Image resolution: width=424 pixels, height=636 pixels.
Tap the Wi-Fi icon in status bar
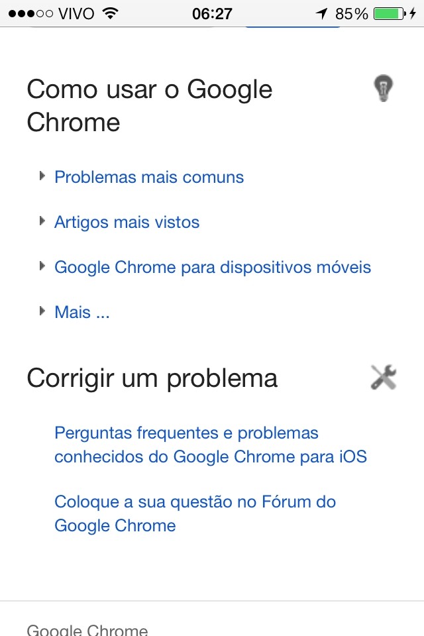click(x=110, y=13)
